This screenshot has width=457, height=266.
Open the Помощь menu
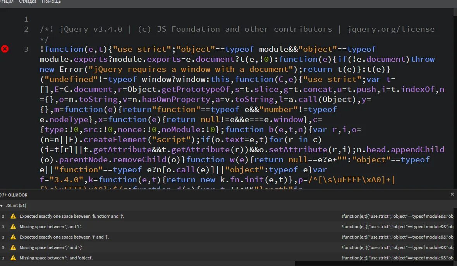click(x=51, y=2)
